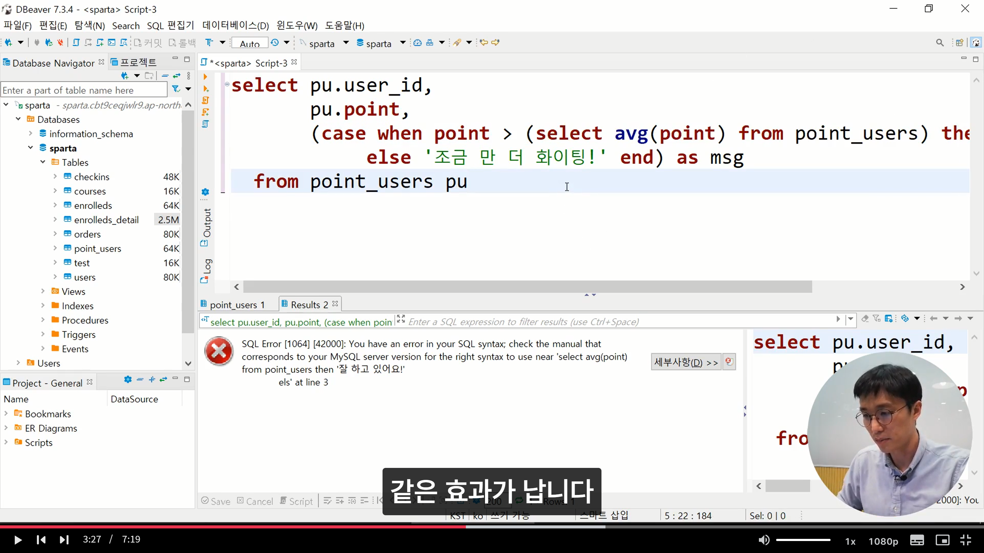Skip to next video button
Screen dimensions: 984x553
[64, 540]
